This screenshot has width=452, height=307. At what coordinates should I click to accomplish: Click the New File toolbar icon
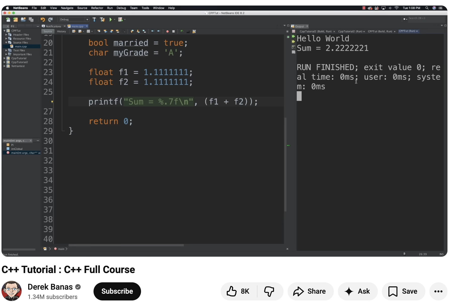[8, 19]
